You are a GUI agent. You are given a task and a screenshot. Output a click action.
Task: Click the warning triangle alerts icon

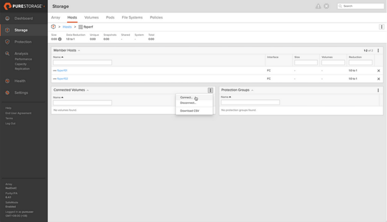(318, 6)
